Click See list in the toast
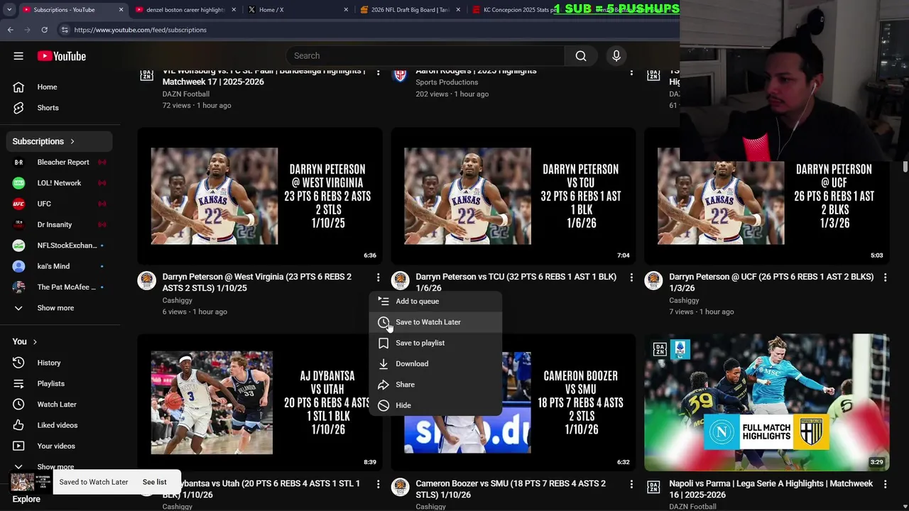The height and width of the screenshot is (511, 909). click(154, 482)
